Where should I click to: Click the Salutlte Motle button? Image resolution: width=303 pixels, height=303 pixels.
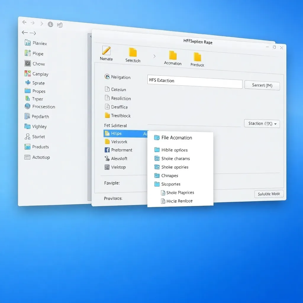269,194
